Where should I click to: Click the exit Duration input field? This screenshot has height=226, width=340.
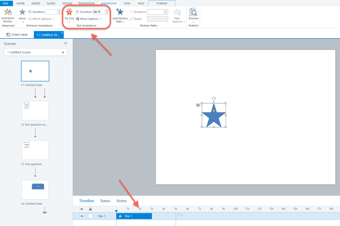click(99, 12)
